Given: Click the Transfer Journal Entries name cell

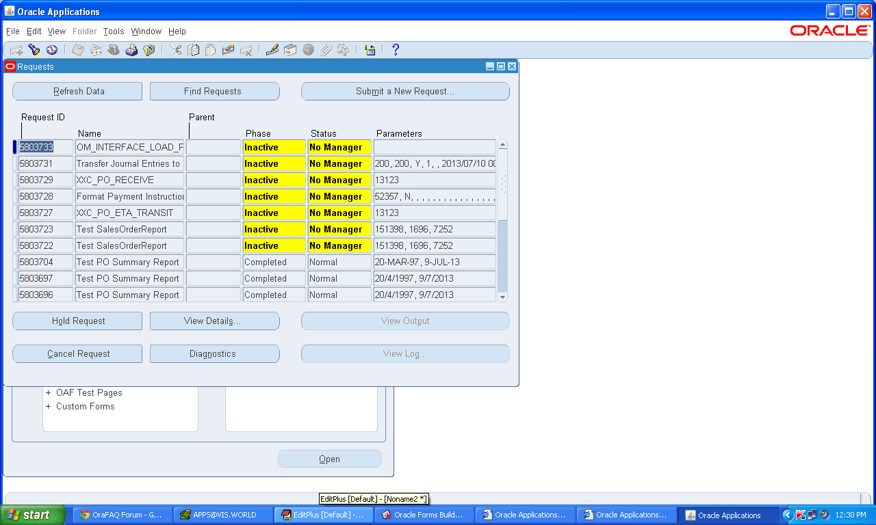Looking at the screenshot, I should [129, 163].
